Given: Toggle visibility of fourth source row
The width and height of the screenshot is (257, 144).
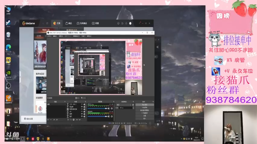Looking at the screenshot, I should point(82,111).
